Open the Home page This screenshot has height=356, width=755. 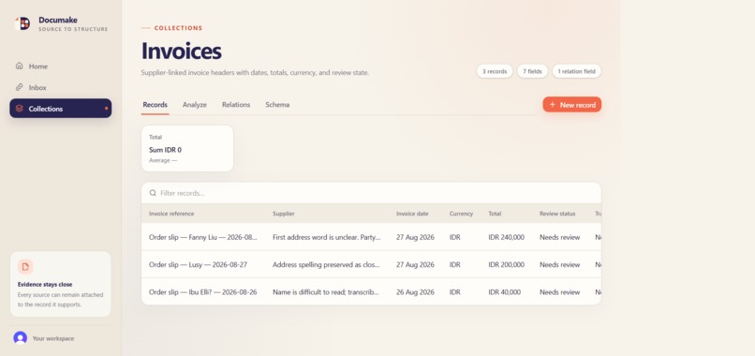[x=61, y=66]
